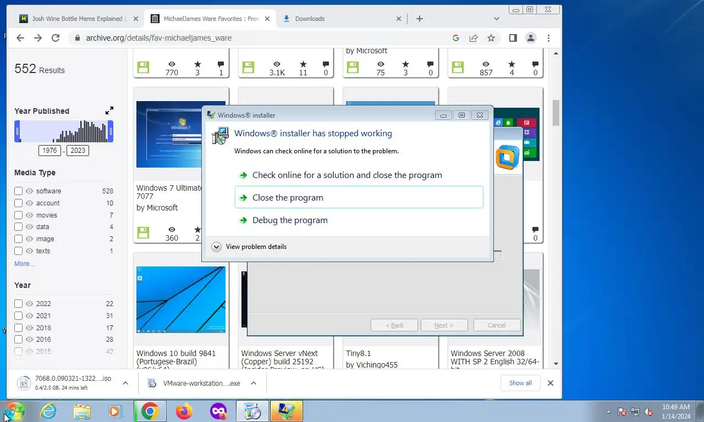Open Chrome side panel icon

tap(513, 38)
